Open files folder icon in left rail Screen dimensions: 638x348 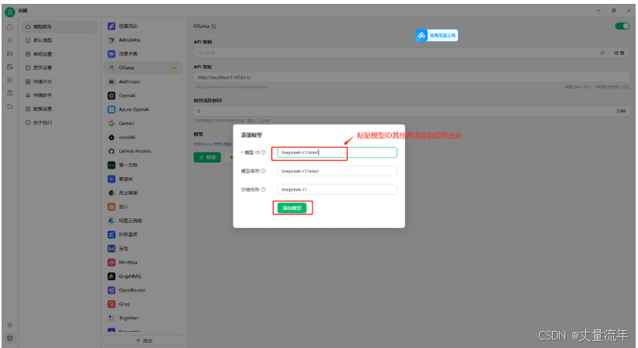point(10,107)
